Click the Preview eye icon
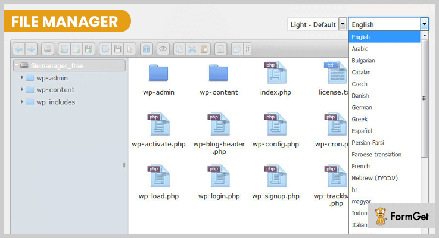Viewport: 439px width, 238px height. tap(163, 49)
